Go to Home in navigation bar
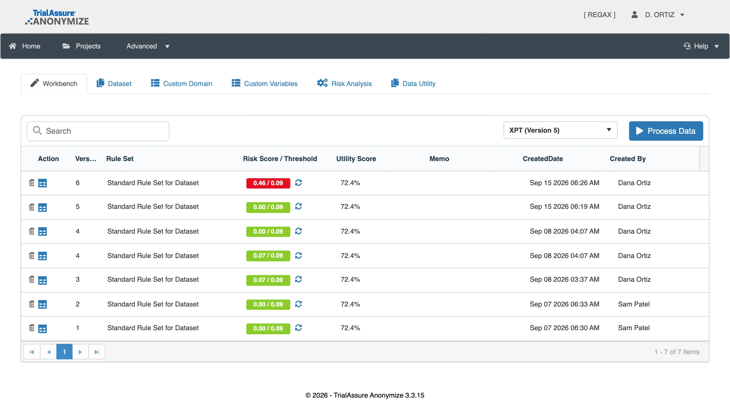This screenshot has height=410, width=730. (24, 46)
